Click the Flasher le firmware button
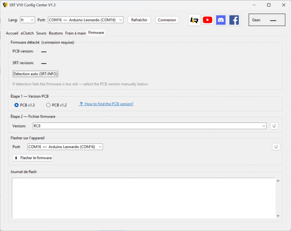Viewport: 291px width, 231px height. (x=33, y=158)
